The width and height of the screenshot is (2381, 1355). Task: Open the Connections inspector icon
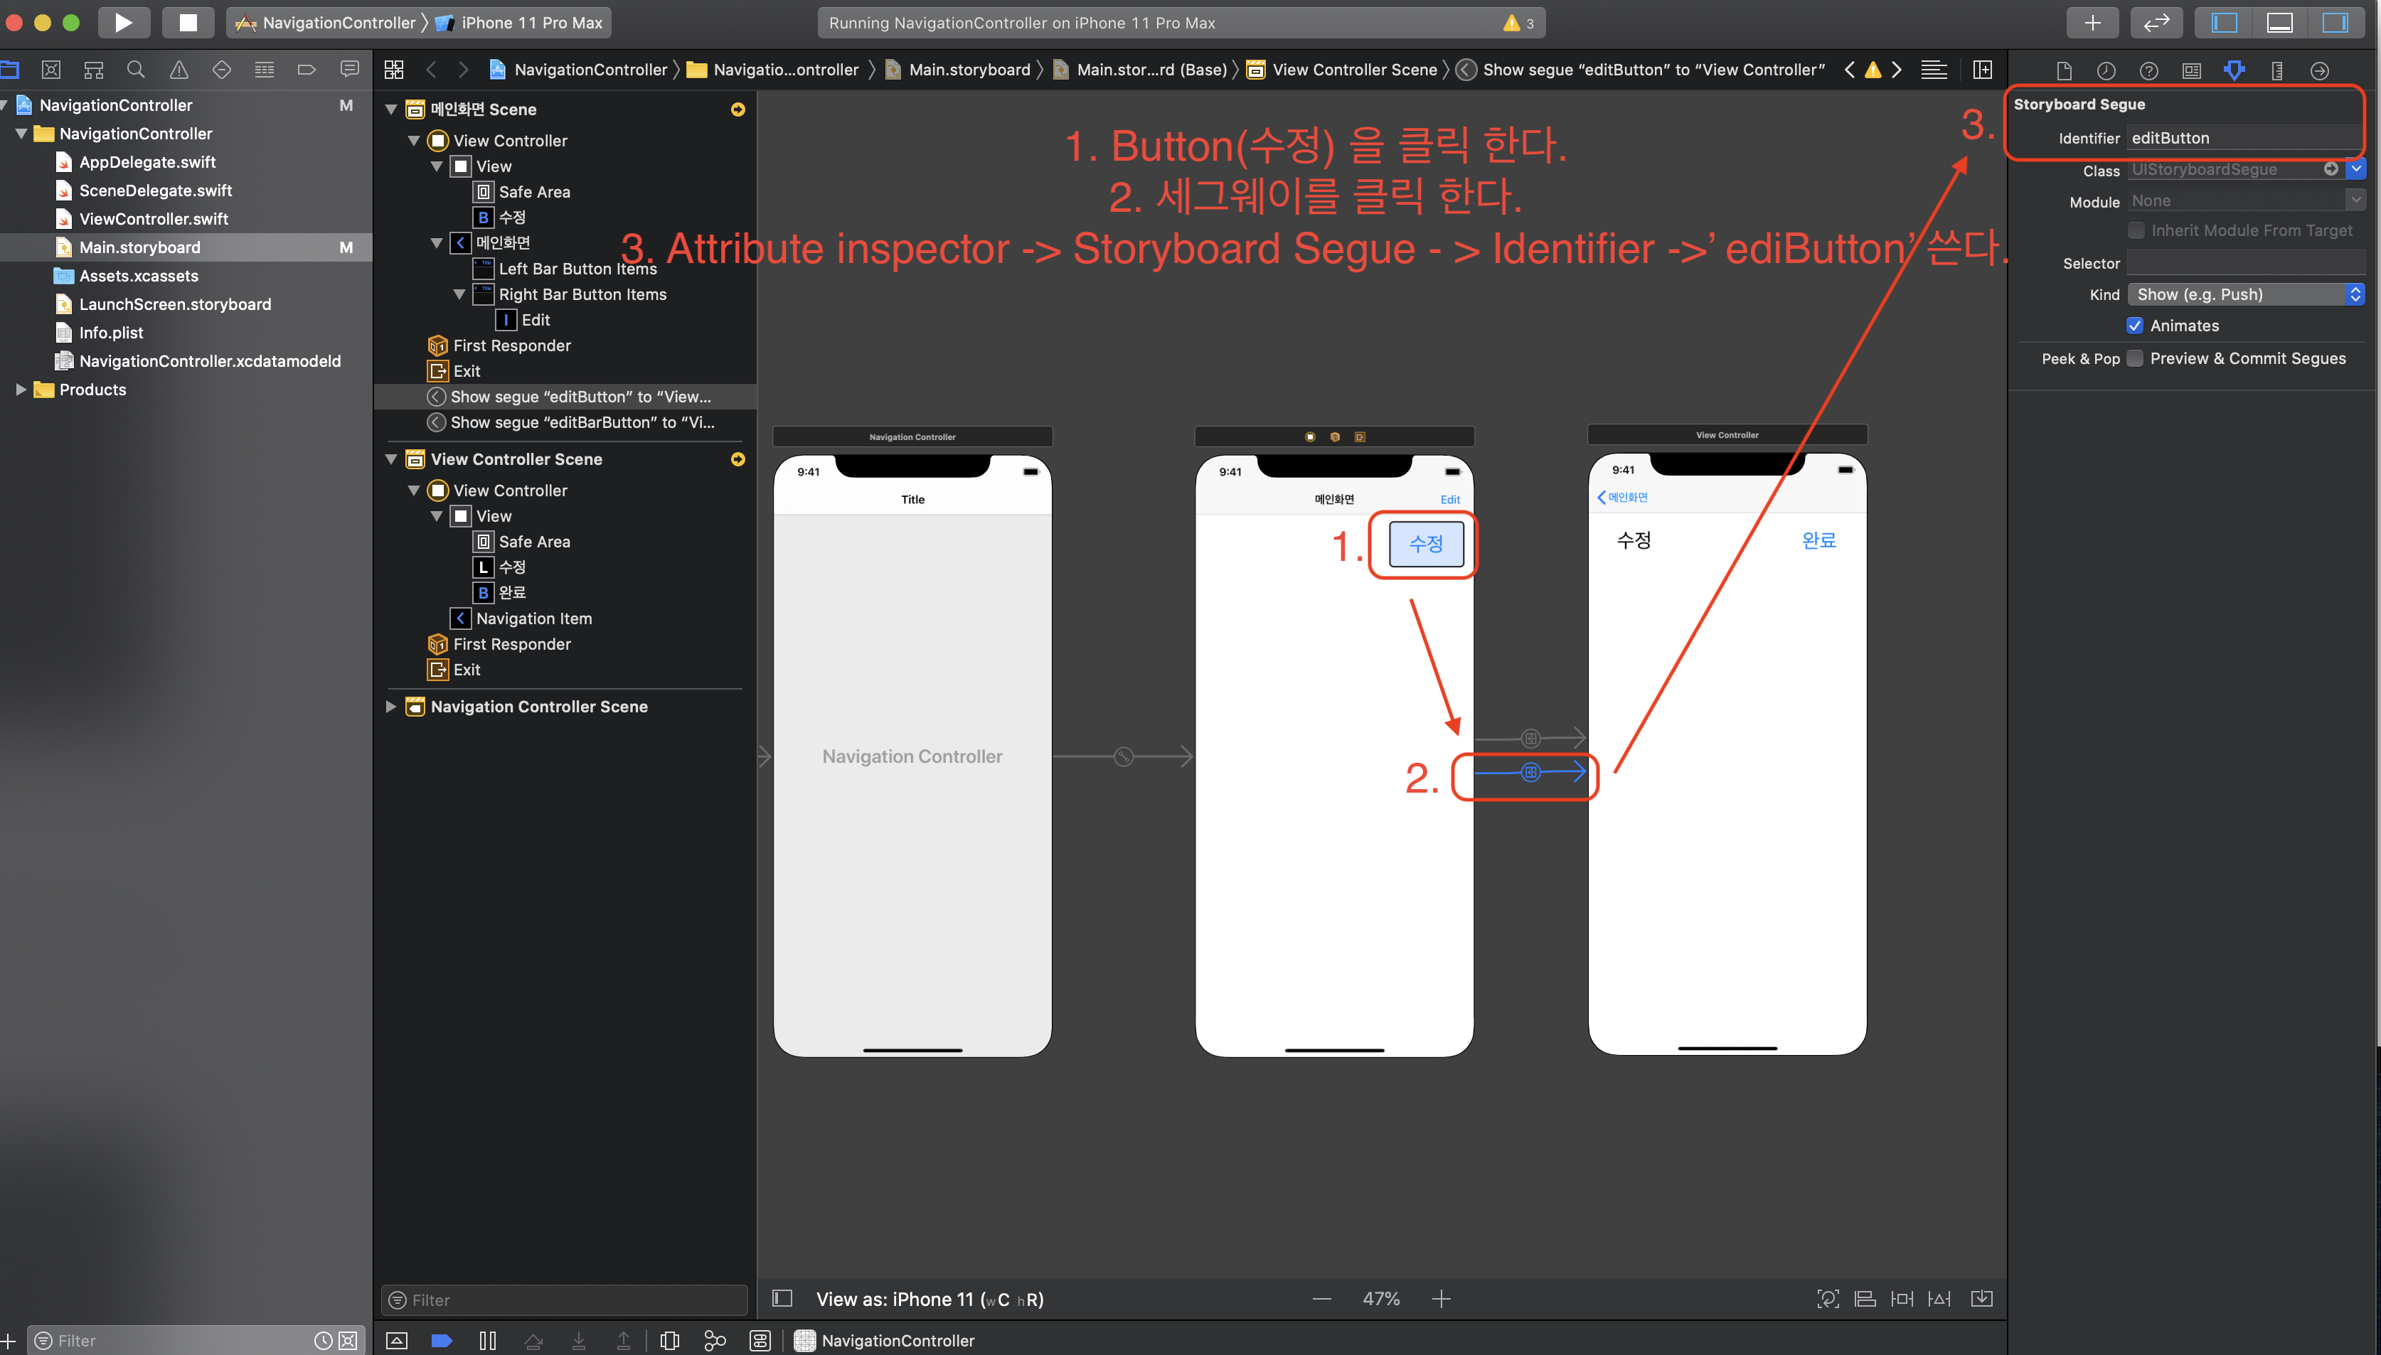[x=2320, y=70]
